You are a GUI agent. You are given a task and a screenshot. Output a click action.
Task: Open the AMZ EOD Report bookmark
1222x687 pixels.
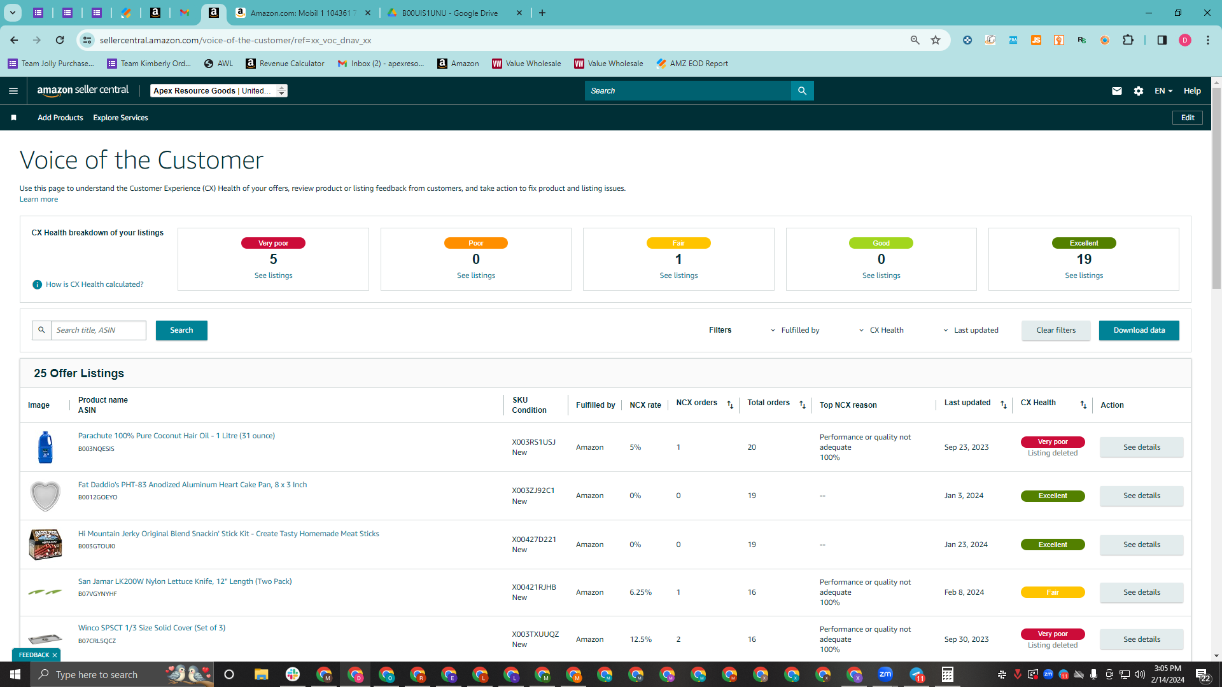click(692, 64)
